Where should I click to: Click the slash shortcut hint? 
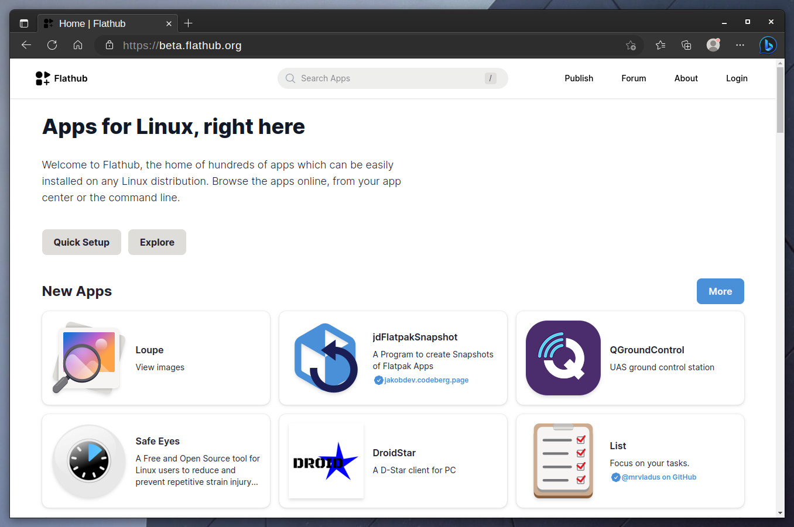(x=491, y=78)
